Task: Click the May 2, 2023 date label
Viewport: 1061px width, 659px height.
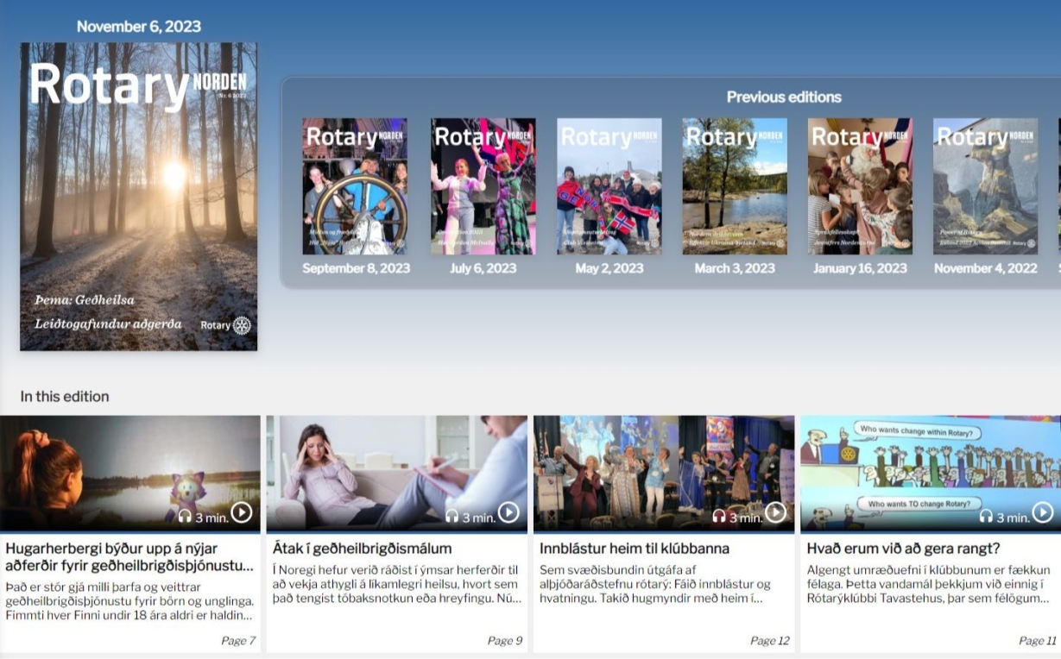Action: (609, 268)
